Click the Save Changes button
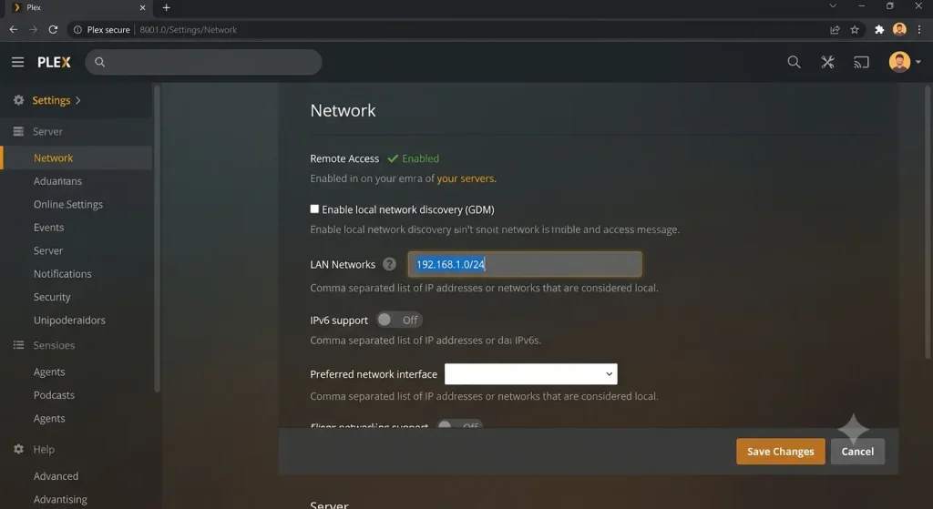 pyautogui.click(x=781, y=452)
